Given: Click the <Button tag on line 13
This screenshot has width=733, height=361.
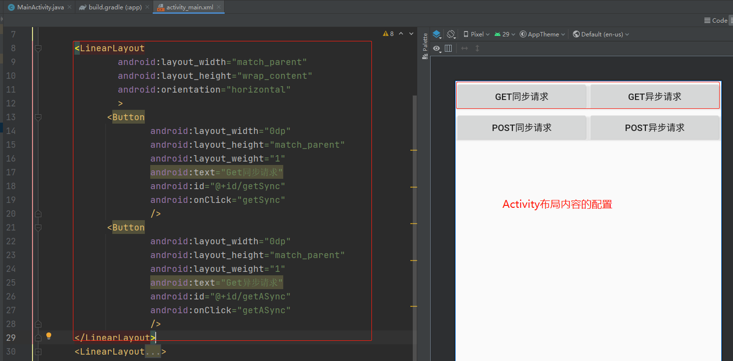Looking at the screenshot, I should tap(126, 117).
